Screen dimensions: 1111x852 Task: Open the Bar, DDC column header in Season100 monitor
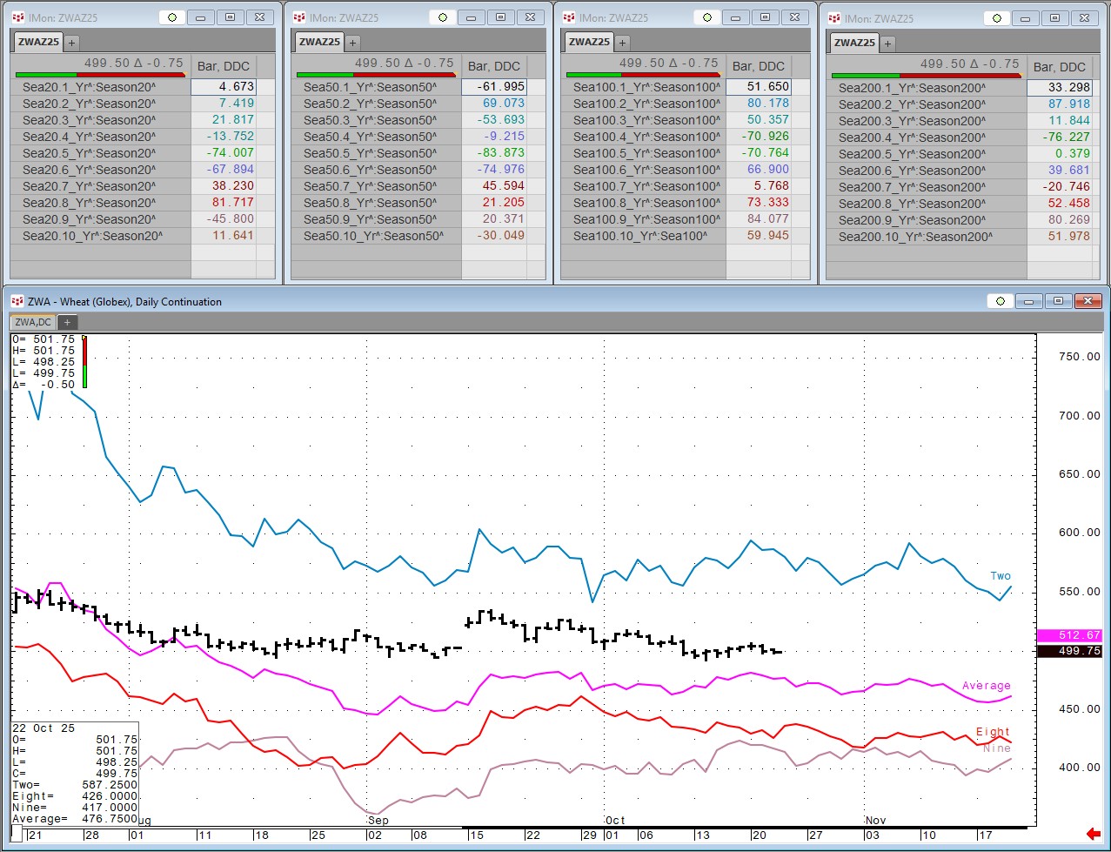pyautogui.click(x=758, y=66)
